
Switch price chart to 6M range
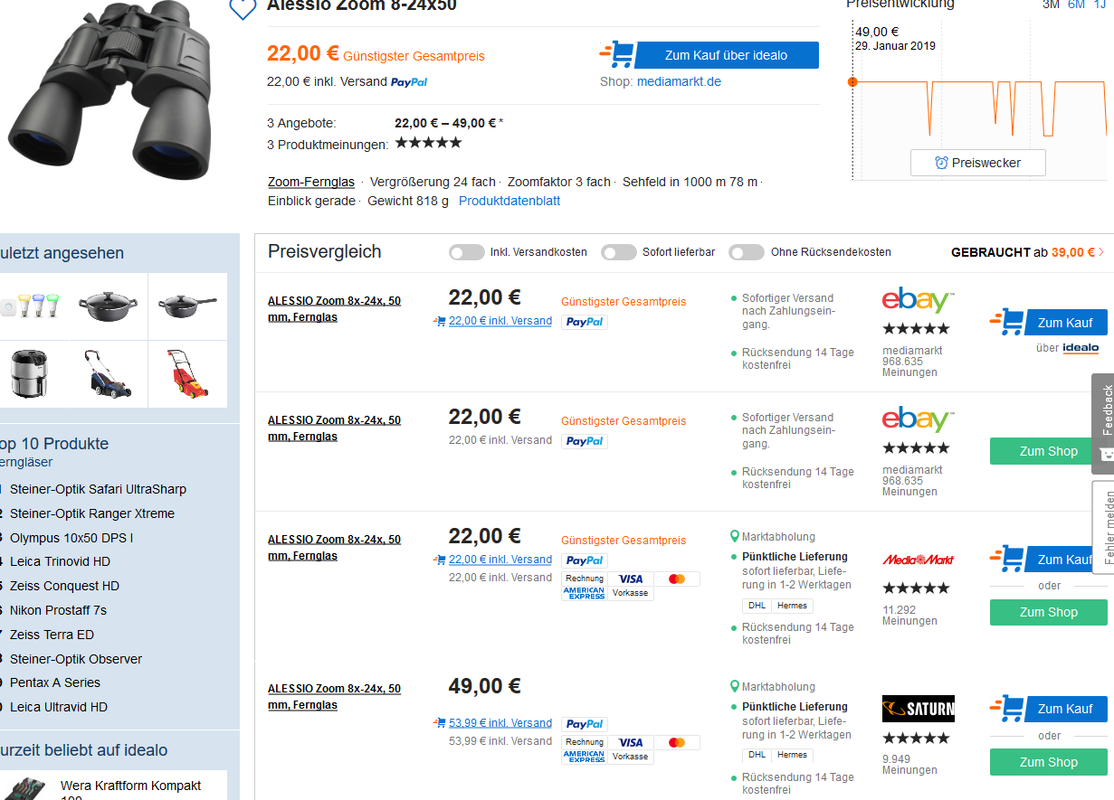pos(1076,5)
